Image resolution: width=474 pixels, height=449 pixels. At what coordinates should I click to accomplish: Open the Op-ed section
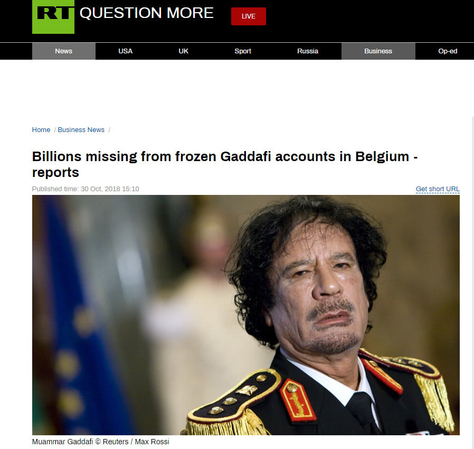(448, 51)
